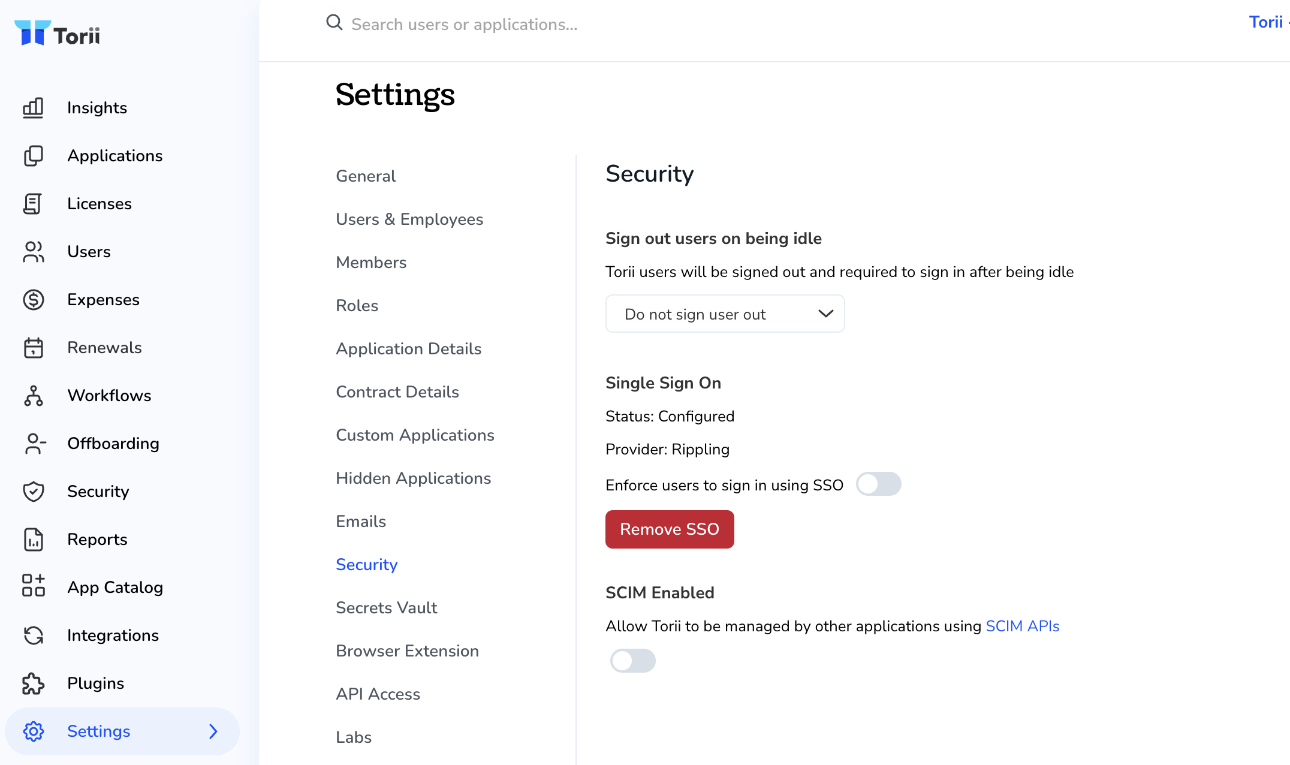Focus the search users or applications field
Image resolution: width=1290 pixels, height=765 pixels.
(465, 24)
